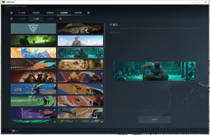Click the game logo in title bar
This screenshot has width=210, height=135.
pyautogui.click(x=3, y=2)
